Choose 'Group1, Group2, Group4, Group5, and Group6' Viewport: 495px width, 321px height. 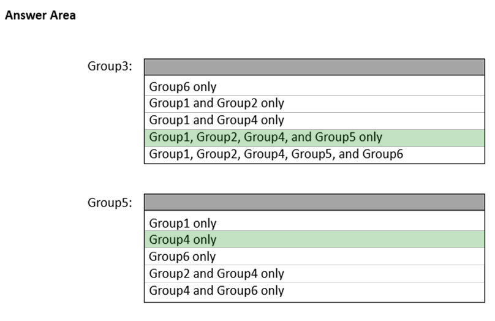click(276, 153)
